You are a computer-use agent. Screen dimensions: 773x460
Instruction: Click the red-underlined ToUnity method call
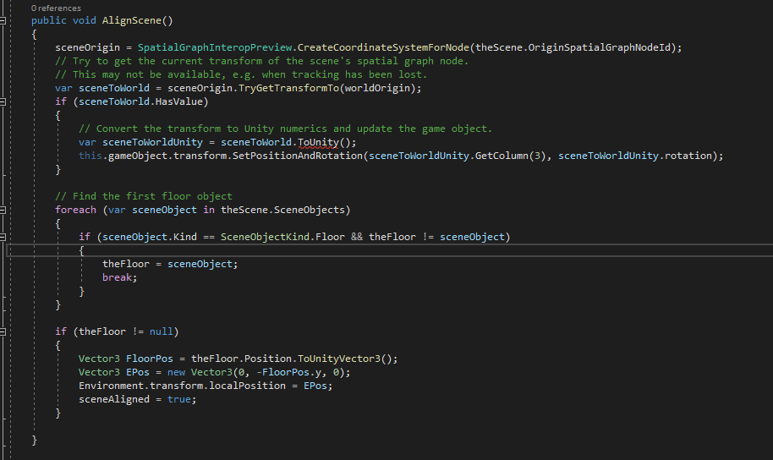318,143
